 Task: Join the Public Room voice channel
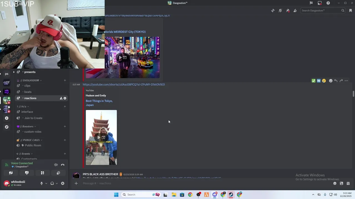(42, 145)
